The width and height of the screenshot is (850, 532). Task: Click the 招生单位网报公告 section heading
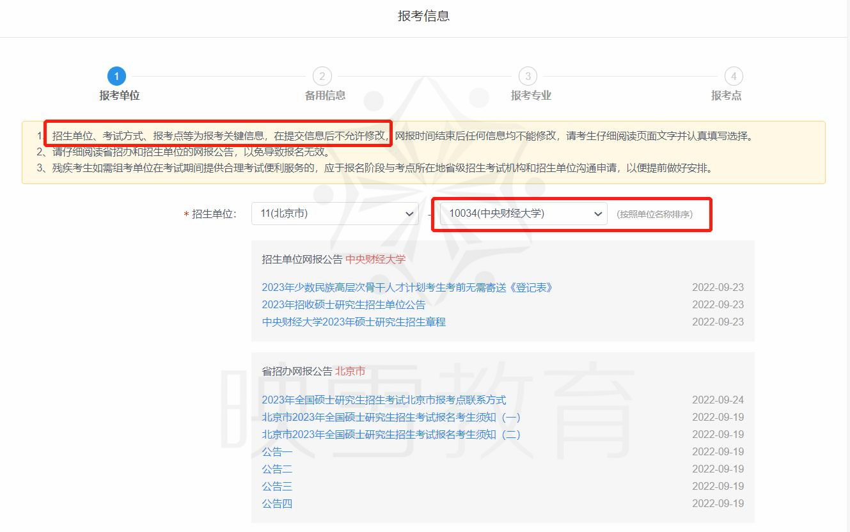click(x=302, y=259)
